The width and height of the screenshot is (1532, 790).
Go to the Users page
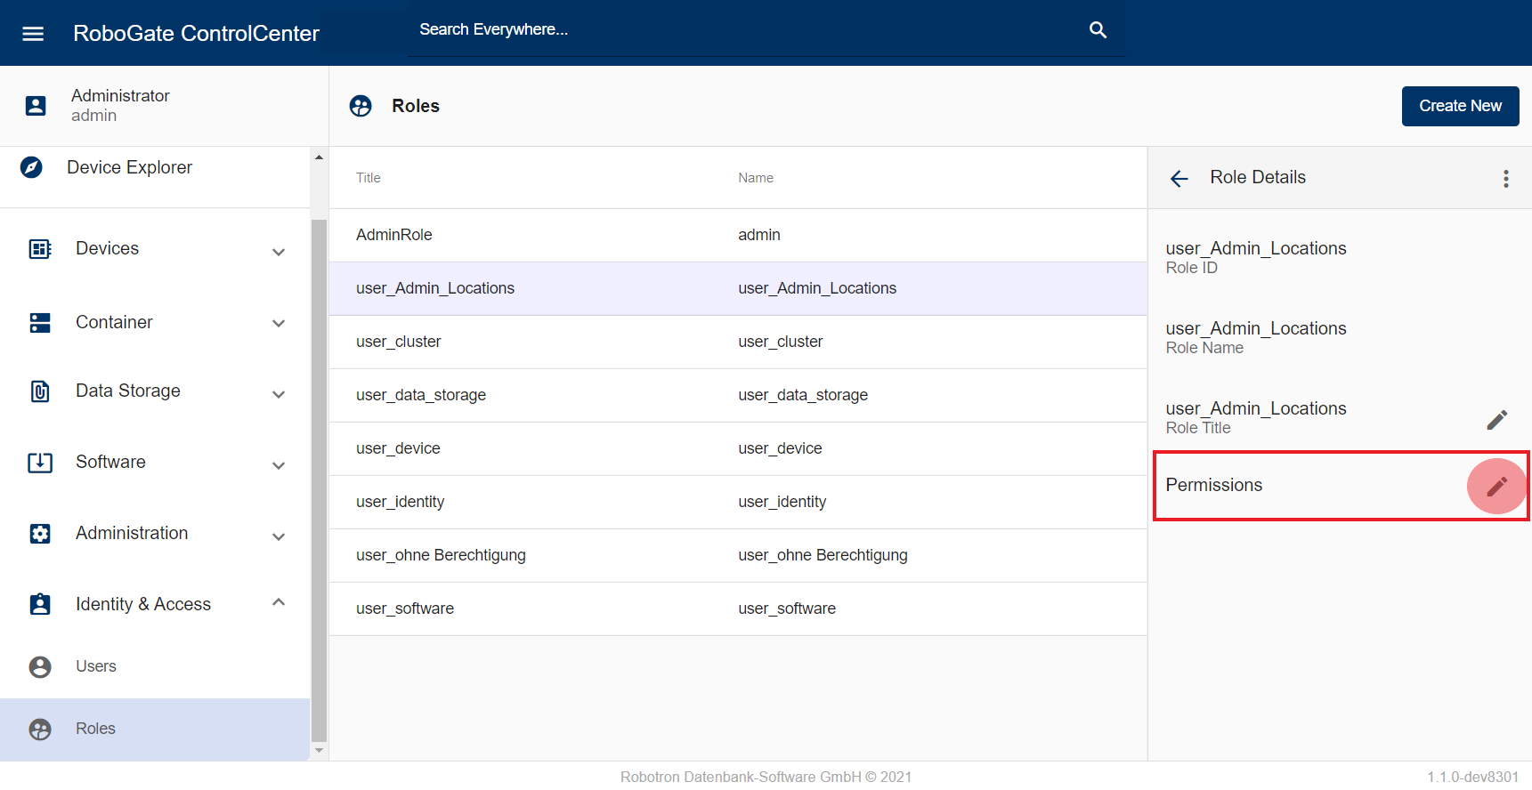point(155,666)
